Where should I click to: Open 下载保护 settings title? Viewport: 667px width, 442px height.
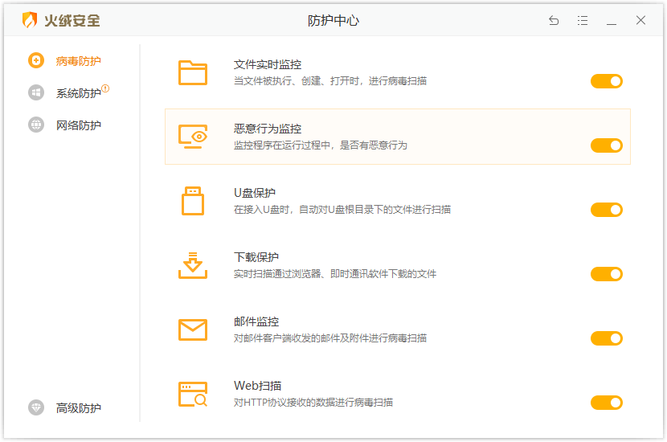click(x=256, y=257)
